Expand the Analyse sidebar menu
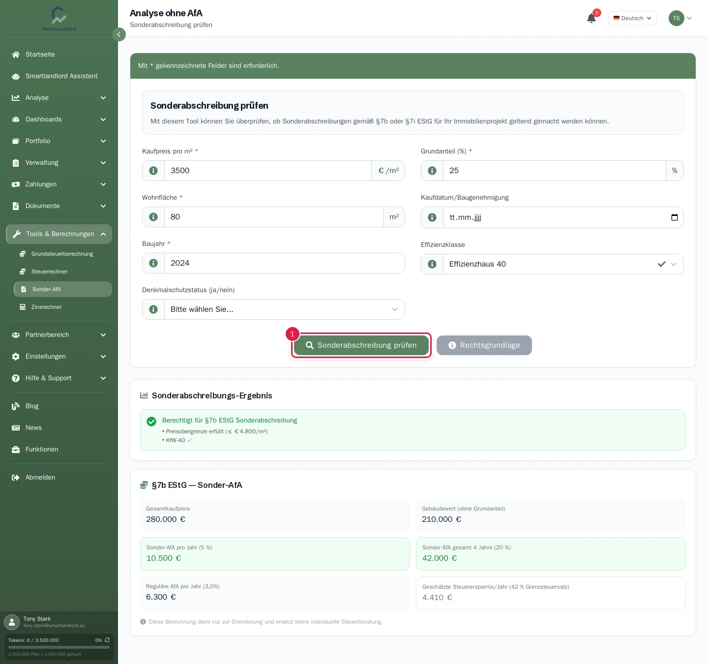The width and height of the screenshot is (708, 664). tap(59, 98)
